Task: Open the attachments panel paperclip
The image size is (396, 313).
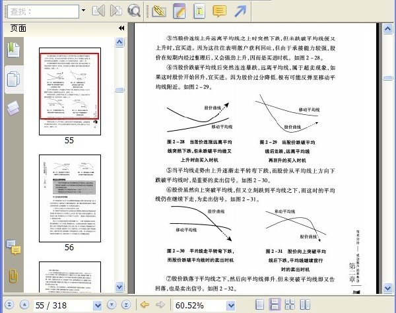Action: [x=13, y=276]
